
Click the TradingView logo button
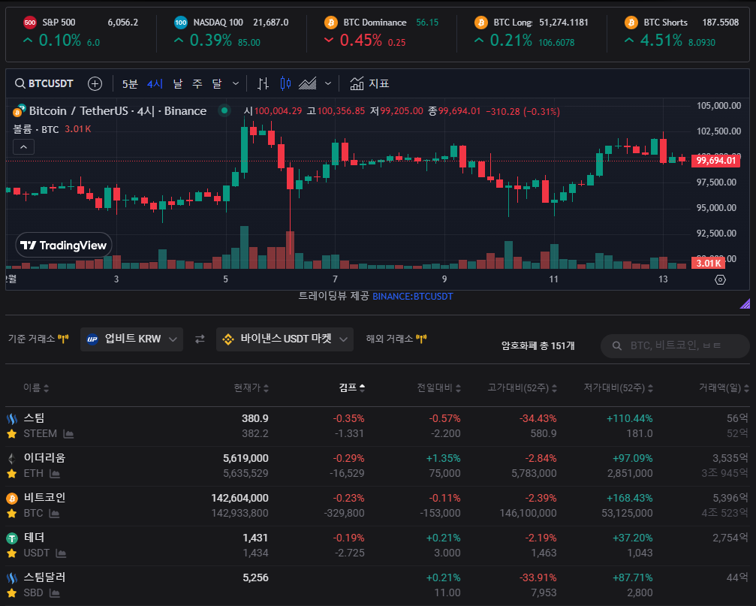pyautogui.click(x=64, y=246)
